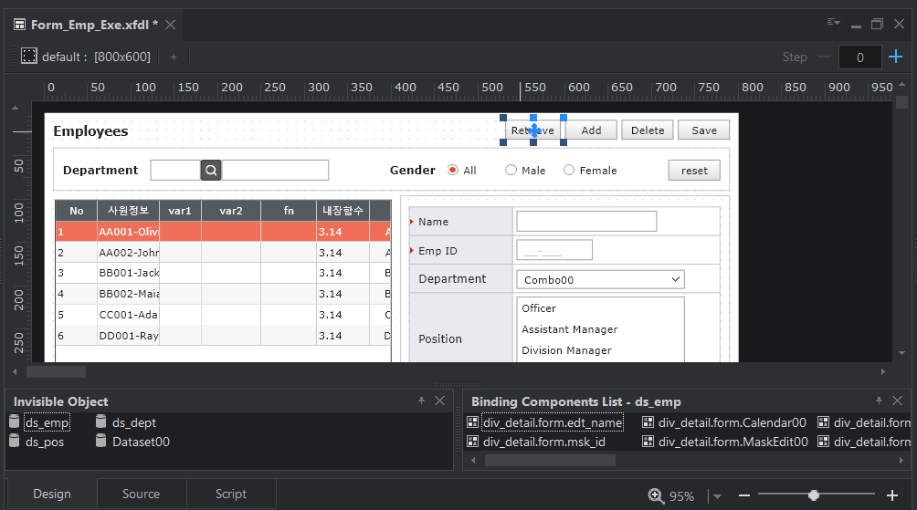Click default: [800x600] layout label
Viewport: 917px width, 510px height.
point(96,57)
